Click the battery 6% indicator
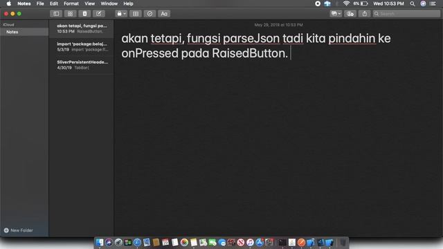Viewport: 443px width, 249px height. click(361, 3)
